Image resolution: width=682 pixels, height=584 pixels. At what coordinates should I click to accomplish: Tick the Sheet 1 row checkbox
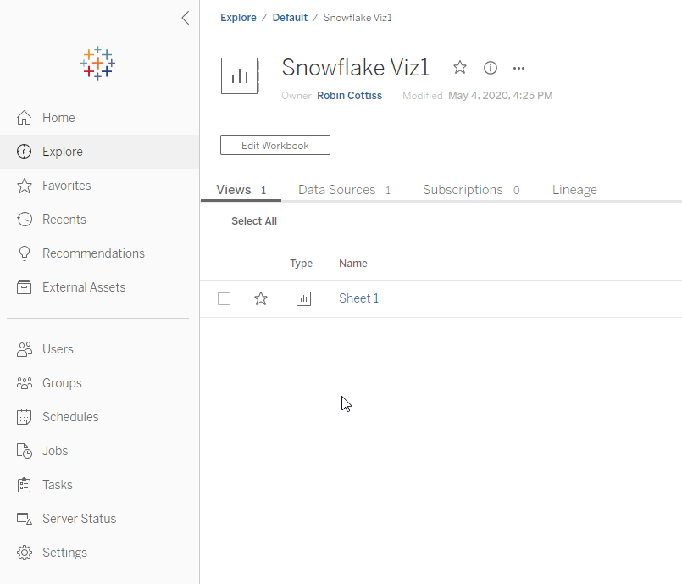(x=224, y=299)
